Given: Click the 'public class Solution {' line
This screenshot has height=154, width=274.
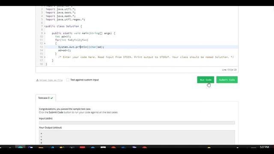Looking at the screenshot, I should point(64,27).
